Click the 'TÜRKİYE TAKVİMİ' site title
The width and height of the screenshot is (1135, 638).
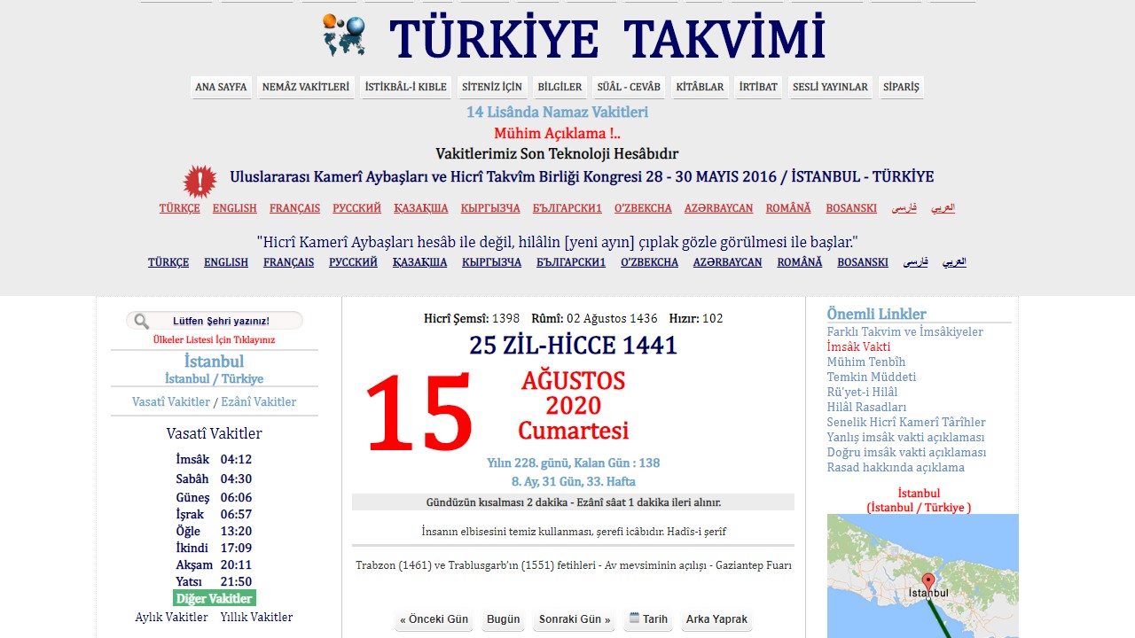point(607,38)
